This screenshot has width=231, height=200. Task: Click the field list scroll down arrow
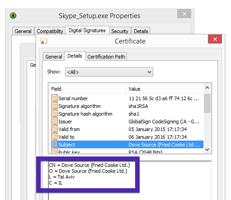207,150
